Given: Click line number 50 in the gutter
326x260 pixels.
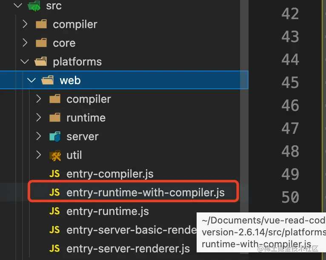Looking at the screenshot, I should click(x=290, y=197).
